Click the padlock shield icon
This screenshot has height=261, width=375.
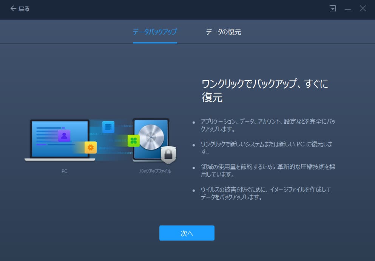(x=168, y=155)
